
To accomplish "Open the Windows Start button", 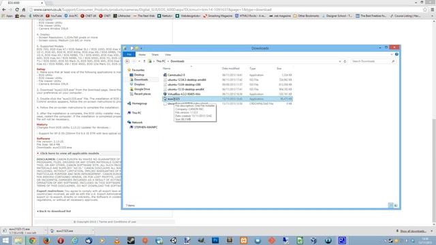I will pyautogui.click(x=5, y=240).
